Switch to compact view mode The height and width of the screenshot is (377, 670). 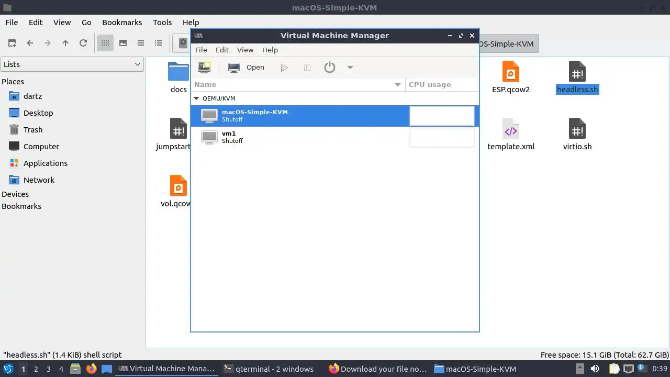[141, 43]
